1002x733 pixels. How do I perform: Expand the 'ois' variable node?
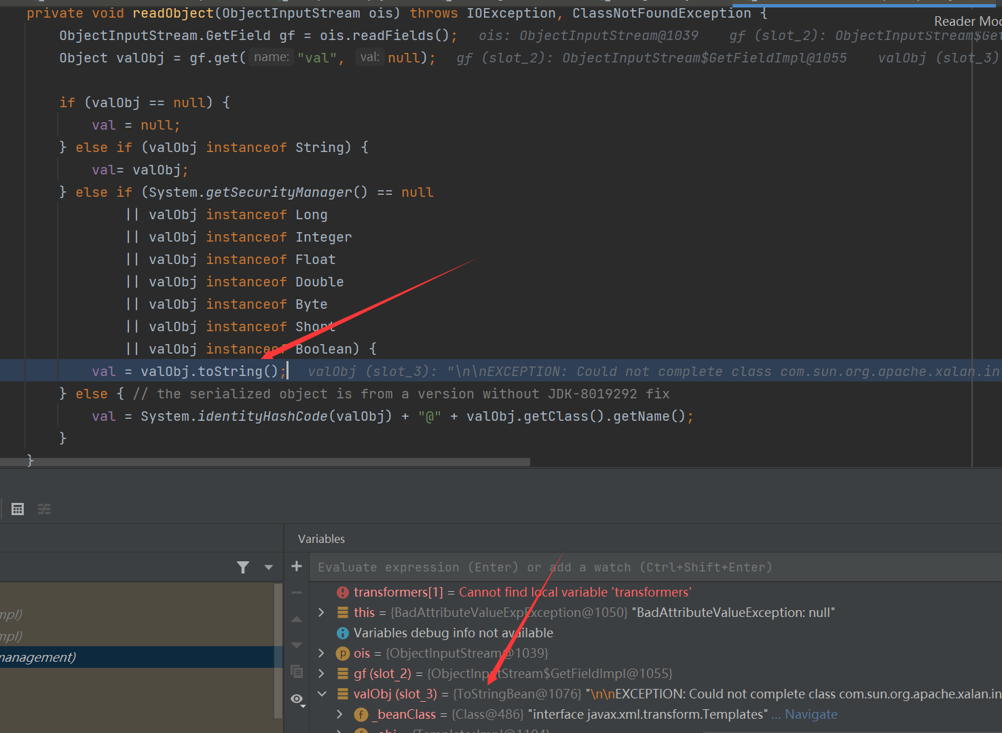(322, 653)
